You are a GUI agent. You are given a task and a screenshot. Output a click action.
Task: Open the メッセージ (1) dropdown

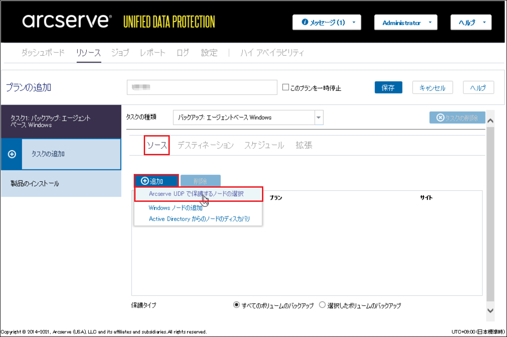[x=327, y=22]
